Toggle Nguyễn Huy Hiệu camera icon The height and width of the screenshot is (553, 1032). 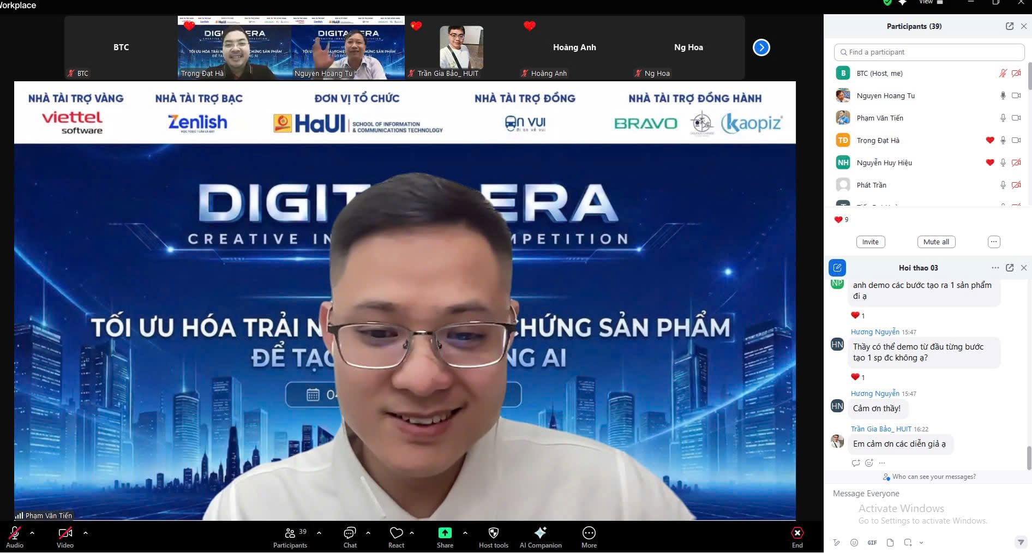(1016, 163)
